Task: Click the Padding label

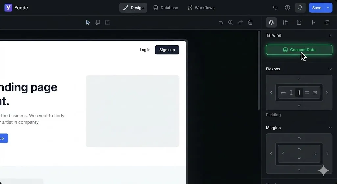Action: click(273, 115)
